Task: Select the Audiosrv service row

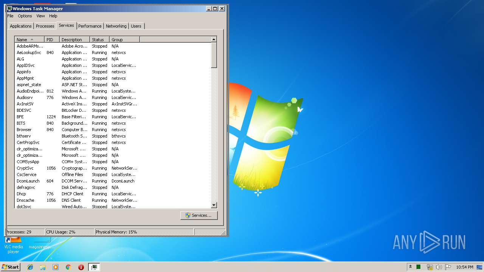Action: 113,97
